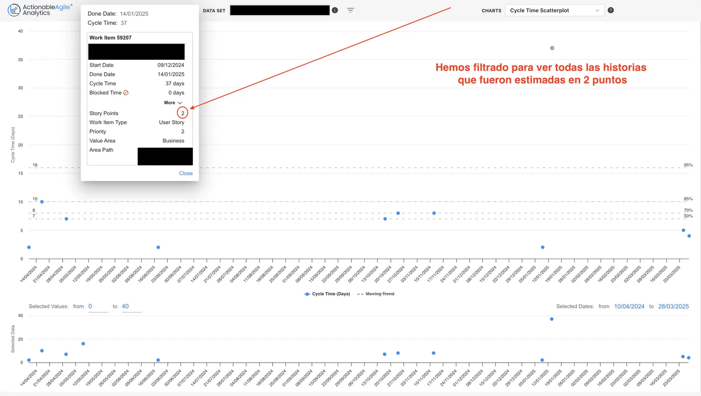Open the Cycle Time Scatterplot chart dropdown

555,10
